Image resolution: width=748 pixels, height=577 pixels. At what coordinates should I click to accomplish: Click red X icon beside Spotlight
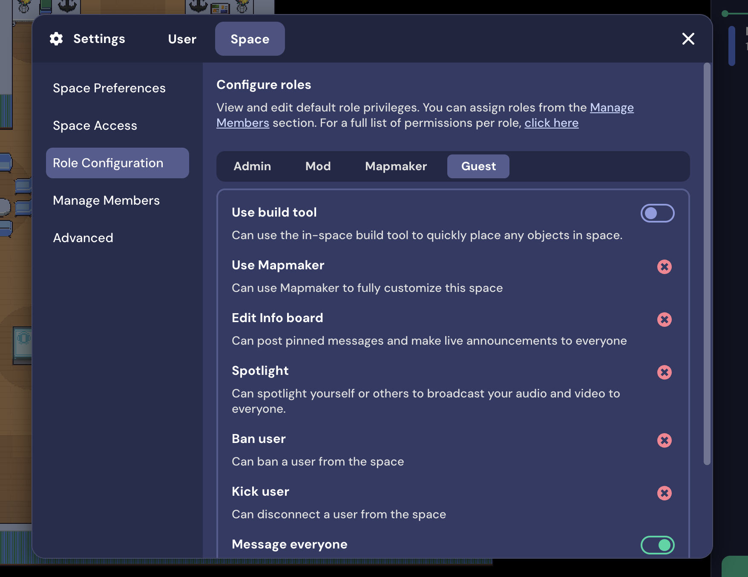point(664,372)
